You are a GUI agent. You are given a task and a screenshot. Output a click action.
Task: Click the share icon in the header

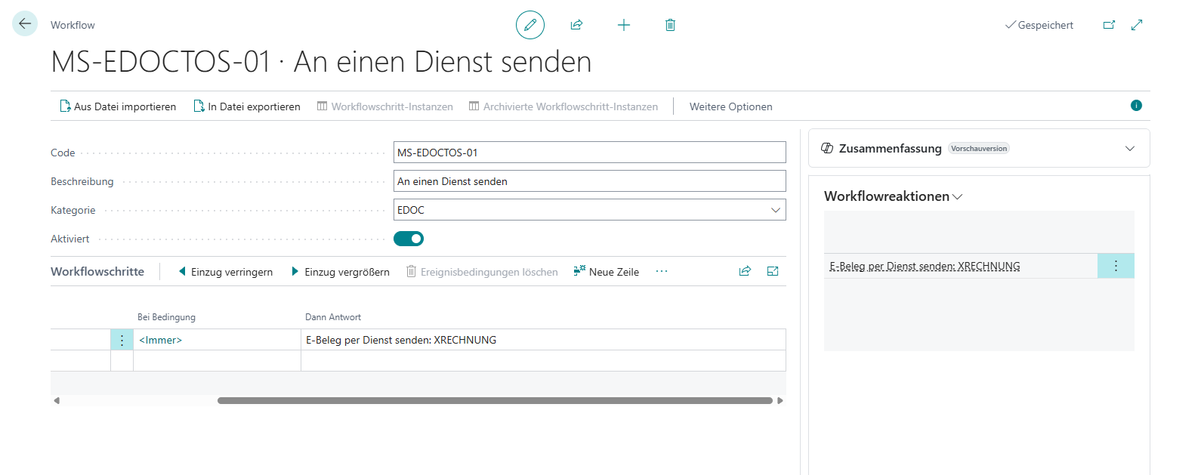pyautogui.click(x=577, y=25)
